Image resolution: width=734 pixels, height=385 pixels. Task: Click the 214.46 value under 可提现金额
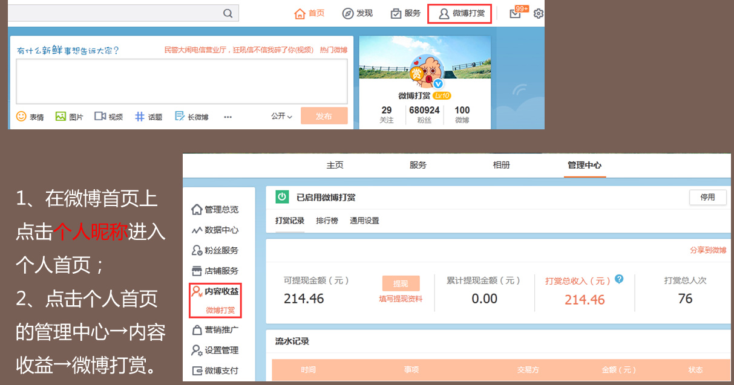[304, 299]
